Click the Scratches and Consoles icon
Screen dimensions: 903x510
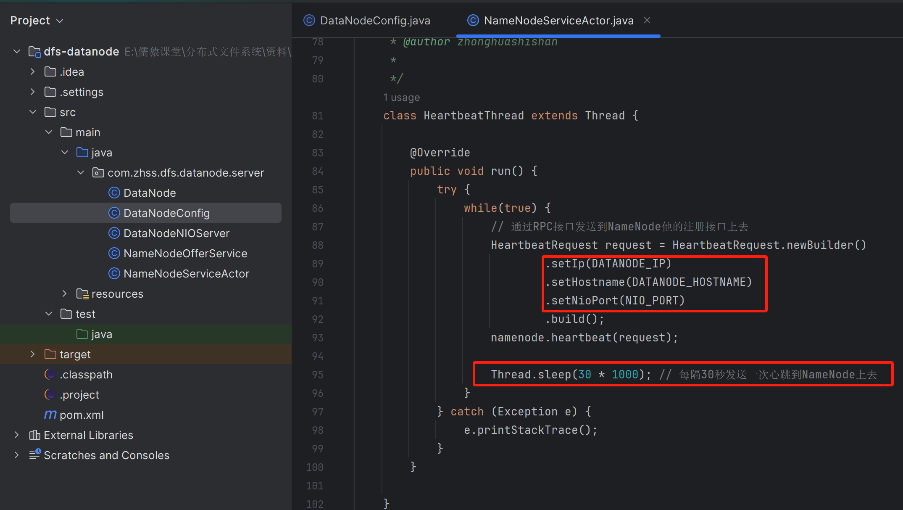coord(35,455)
